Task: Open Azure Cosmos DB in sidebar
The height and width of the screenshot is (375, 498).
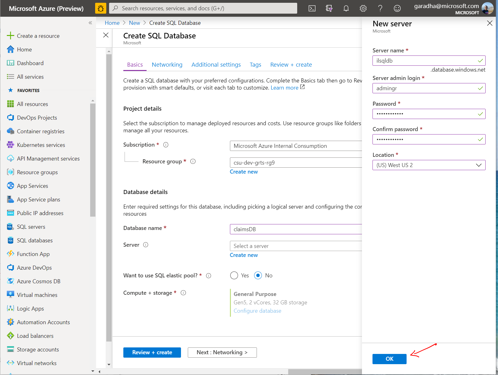Action: pyautogui.click(x=38, y=281)
